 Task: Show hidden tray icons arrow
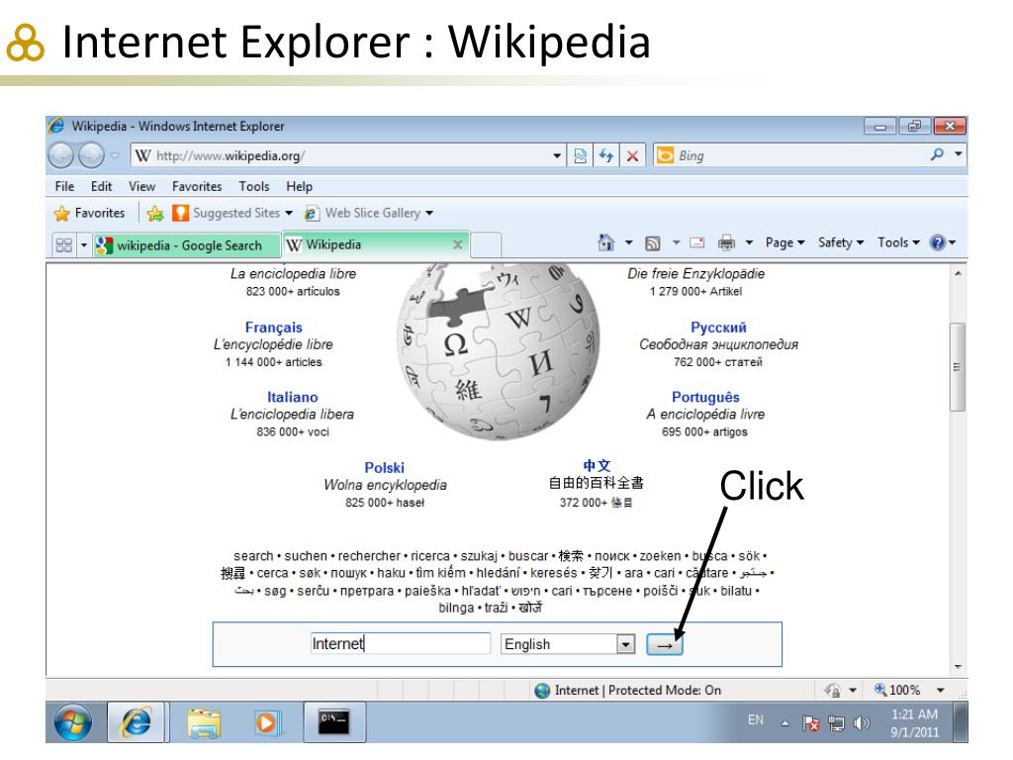pyautogui.click(x=784, y=723)
